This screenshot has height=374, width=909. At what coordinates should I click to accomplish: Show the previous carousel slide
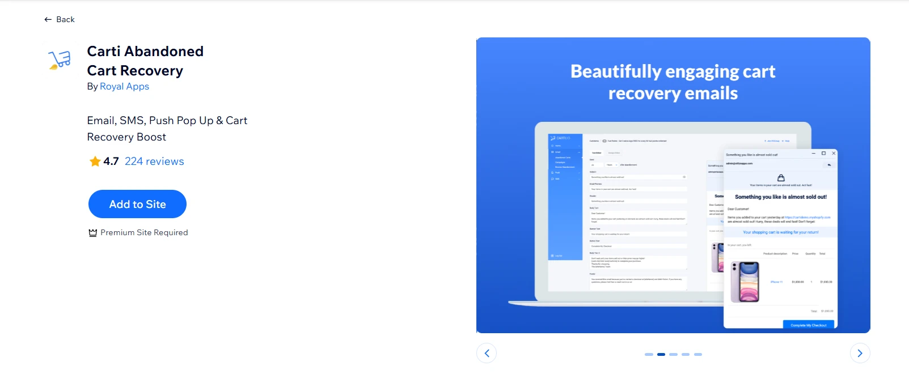point(487,353)
